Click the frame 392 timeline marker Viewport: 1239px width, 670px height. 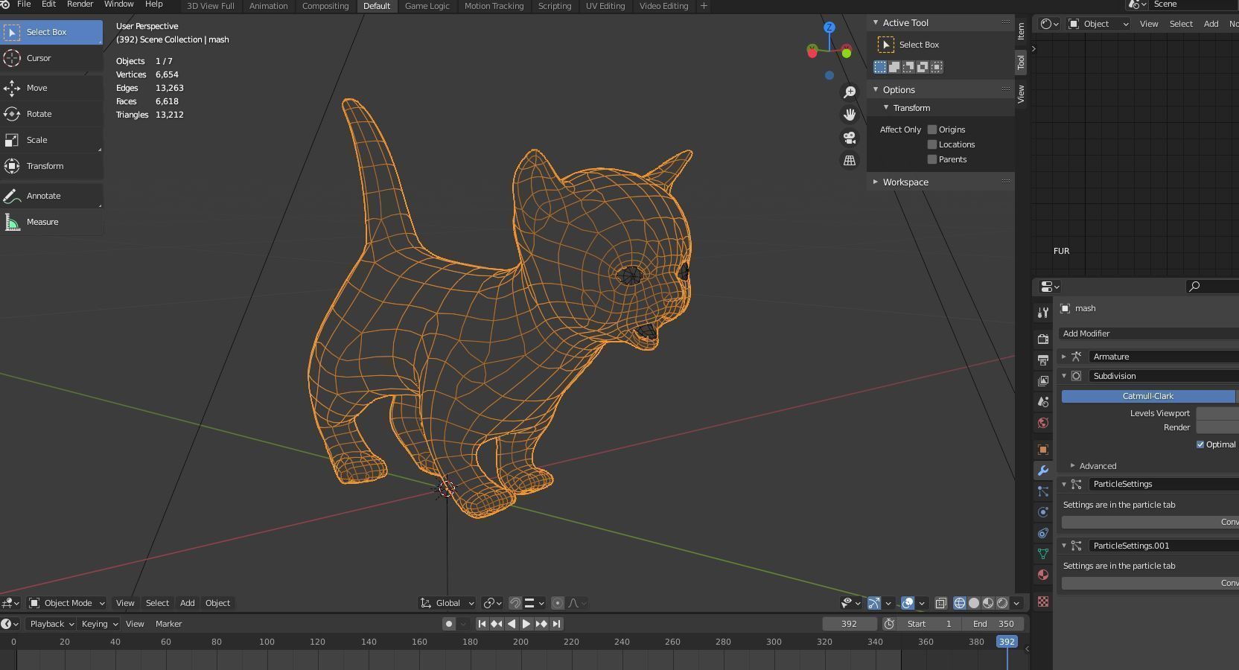point(1007,642)
